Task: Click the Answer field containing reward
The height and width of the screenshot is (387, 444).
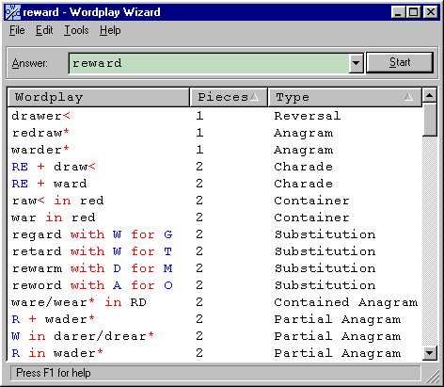Action: 209,63
